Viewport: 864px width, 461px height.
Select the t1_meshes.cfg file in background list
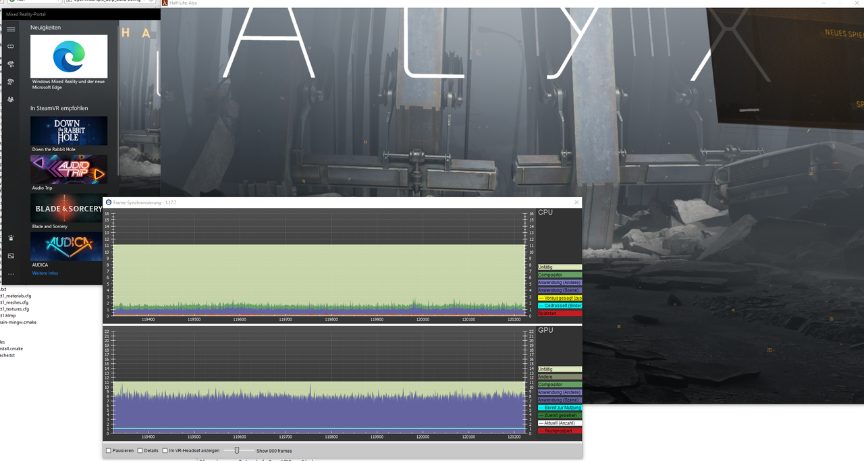14,302
